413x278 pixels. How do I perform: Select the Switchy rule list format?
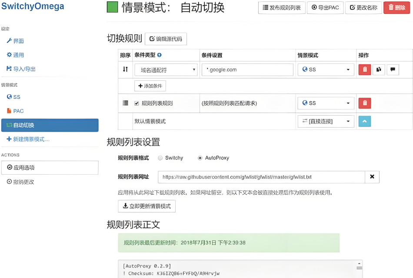coord(160,158)
